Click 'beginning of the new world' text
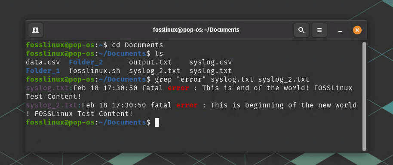Image resolution: width=393 pixels, height=165 pixels. click(301, 105)
